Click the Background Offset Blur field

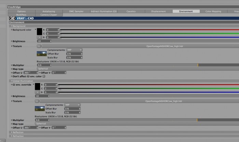(74, 54)
